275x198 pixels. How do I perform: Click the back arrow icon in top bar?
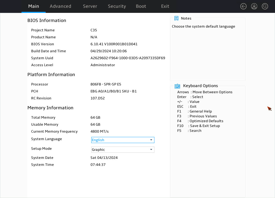click(243, 6)
